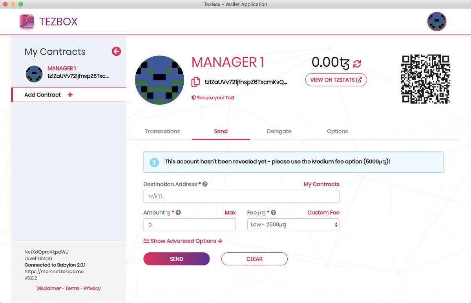Click the My Contracts link above the address field

pos(321,184)
